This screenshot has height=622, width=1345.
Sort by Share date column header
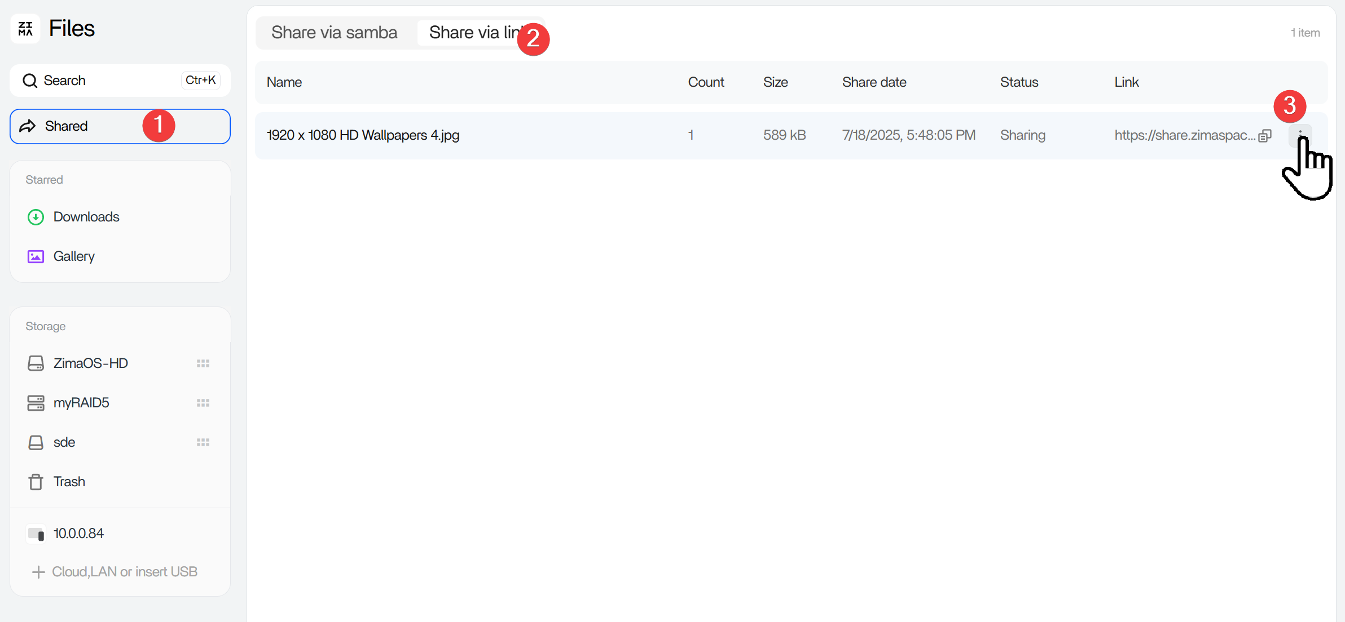click(874, 82)
